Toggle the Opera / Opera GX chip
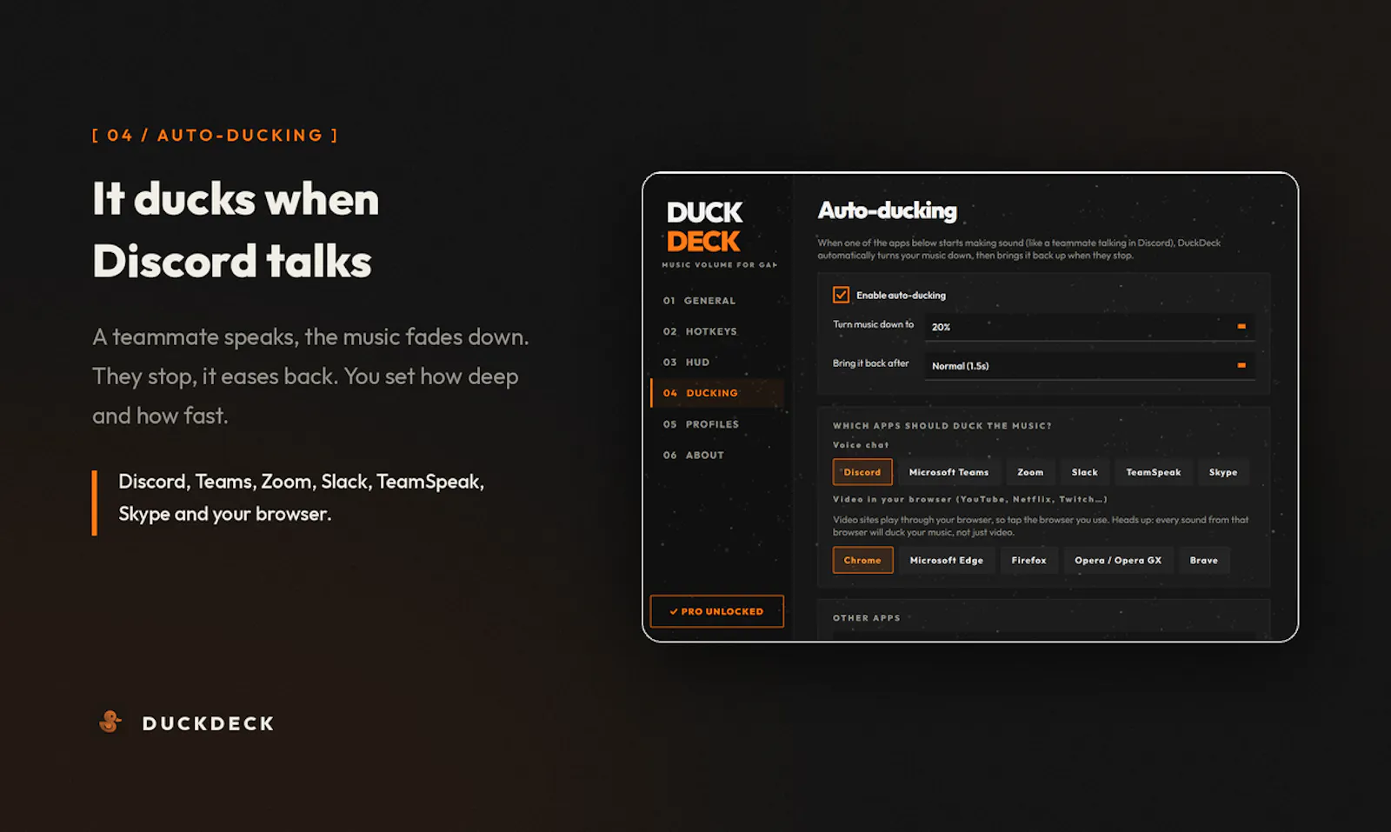1391x832 pixels. [1118, 560]
